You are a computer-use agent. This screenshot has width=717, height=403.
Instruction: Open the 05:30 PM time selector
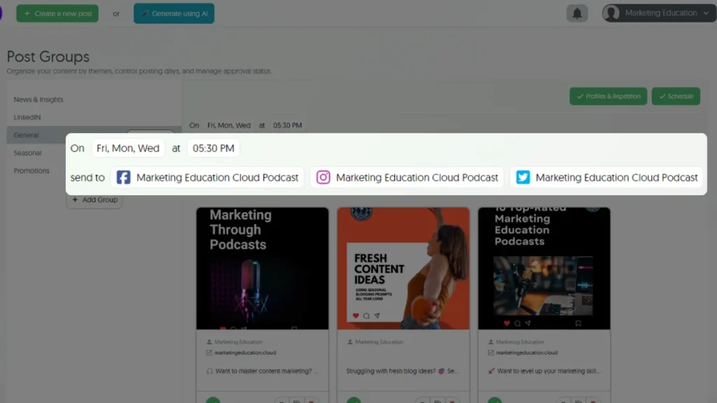pos(213,148)
